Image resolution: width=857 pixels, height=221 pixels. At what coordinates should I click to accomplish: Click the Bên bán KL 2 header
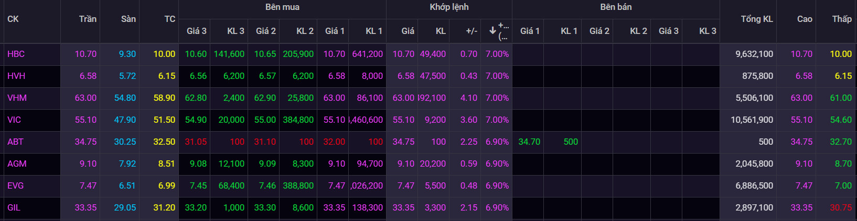pos(638,31)
